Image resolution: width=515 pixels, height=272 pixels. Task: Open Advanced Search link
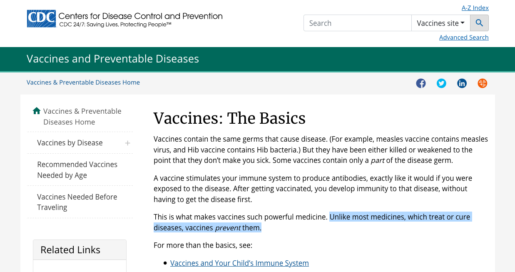[464, 37]
